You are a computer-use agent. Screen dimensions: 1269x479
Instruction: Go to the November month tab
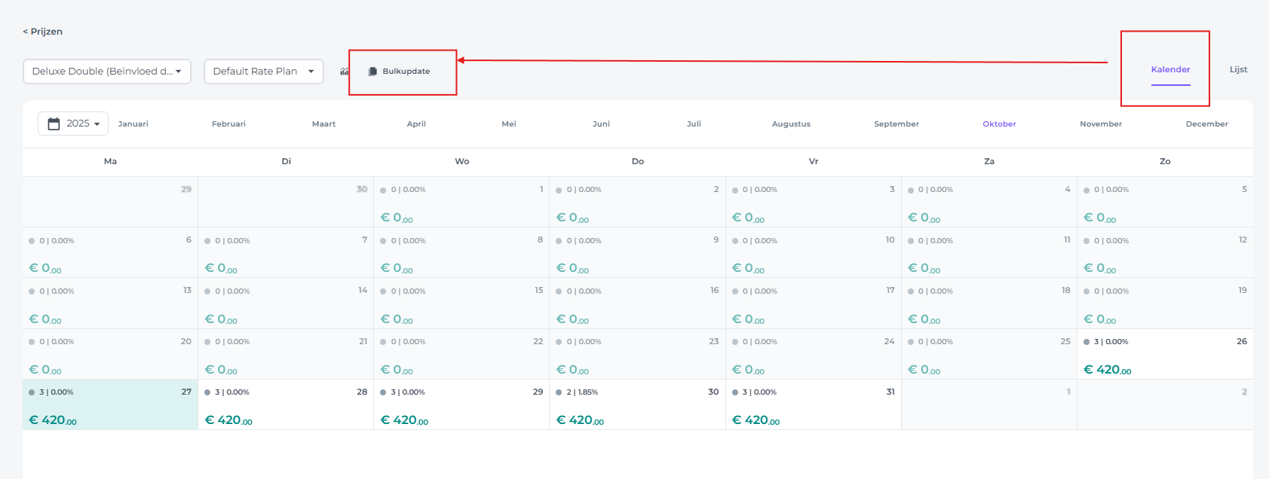pos(1100,124)
